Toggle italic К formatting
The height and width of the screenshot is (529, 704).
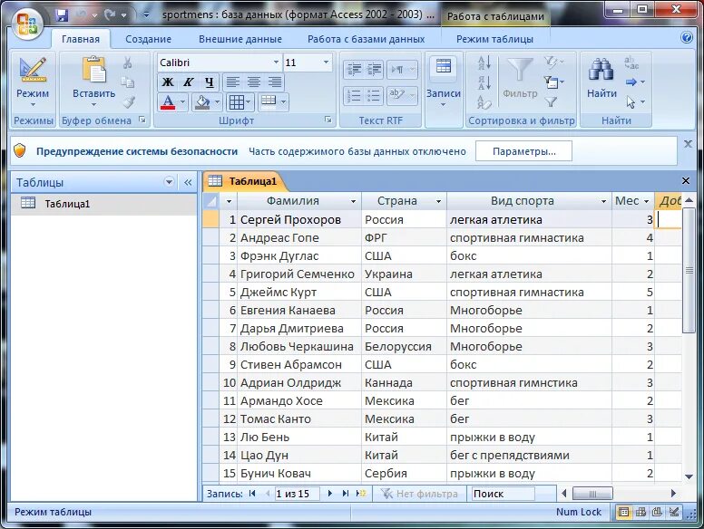click(189, 82)
